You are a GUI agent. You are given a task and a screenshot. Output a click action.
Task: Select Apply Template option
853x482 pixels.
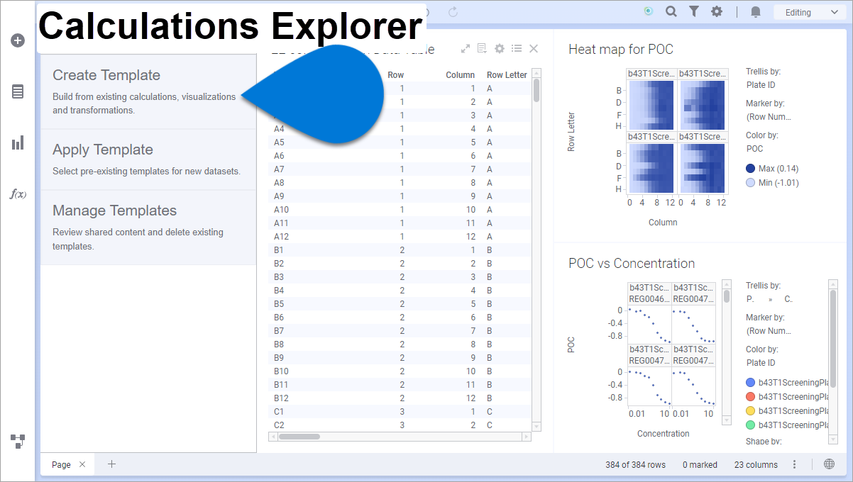point(103,150)
